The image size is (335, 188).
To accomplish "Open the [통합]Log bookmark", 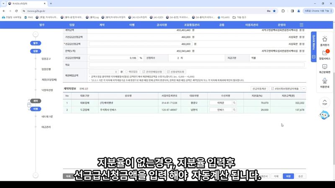I will tap(92, 17).
